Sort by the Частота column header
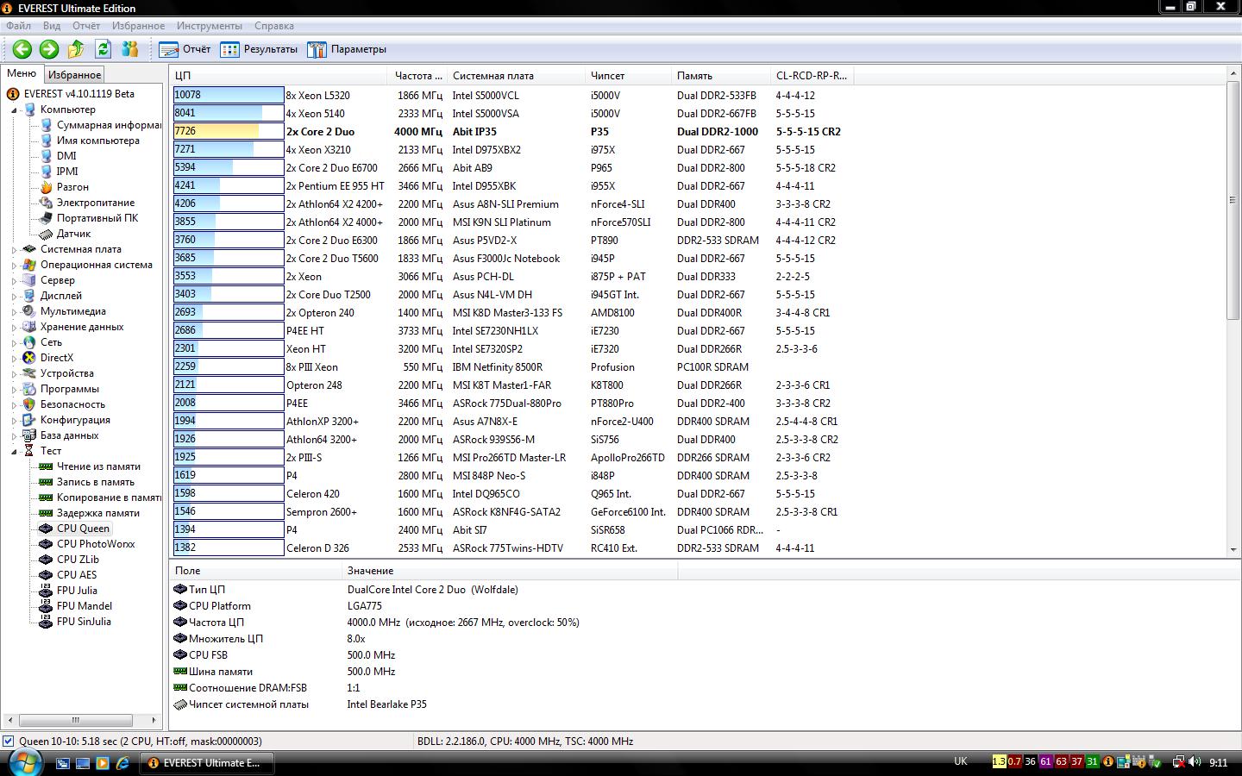Image resolution: width=1242 pixels, height=776 pixels. point(417,76)
